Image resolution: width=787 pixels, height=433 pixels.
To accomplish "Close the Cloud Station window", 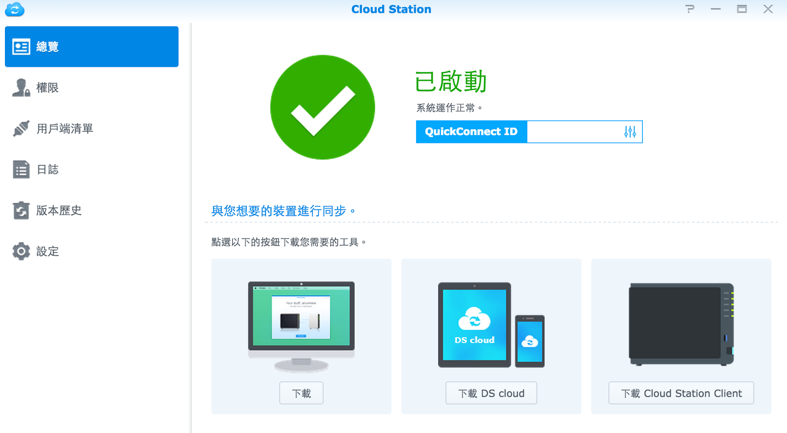I will coord(768,9).
